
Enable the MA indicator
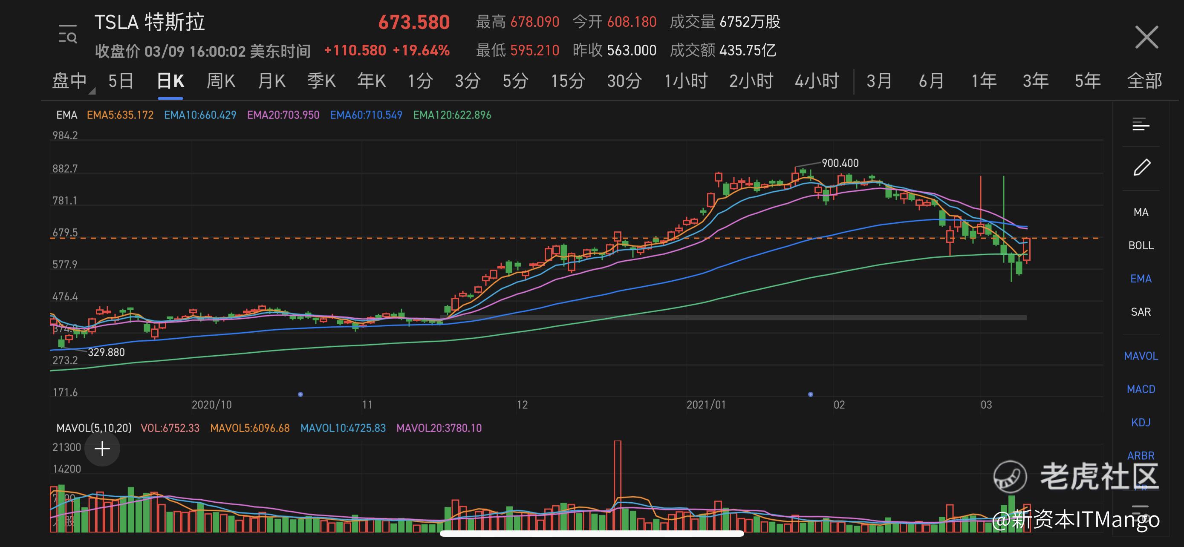1141,212
